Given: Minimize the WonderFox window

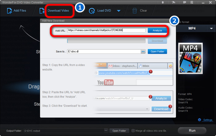Looking at the screenshot, I should click(203, 3).
